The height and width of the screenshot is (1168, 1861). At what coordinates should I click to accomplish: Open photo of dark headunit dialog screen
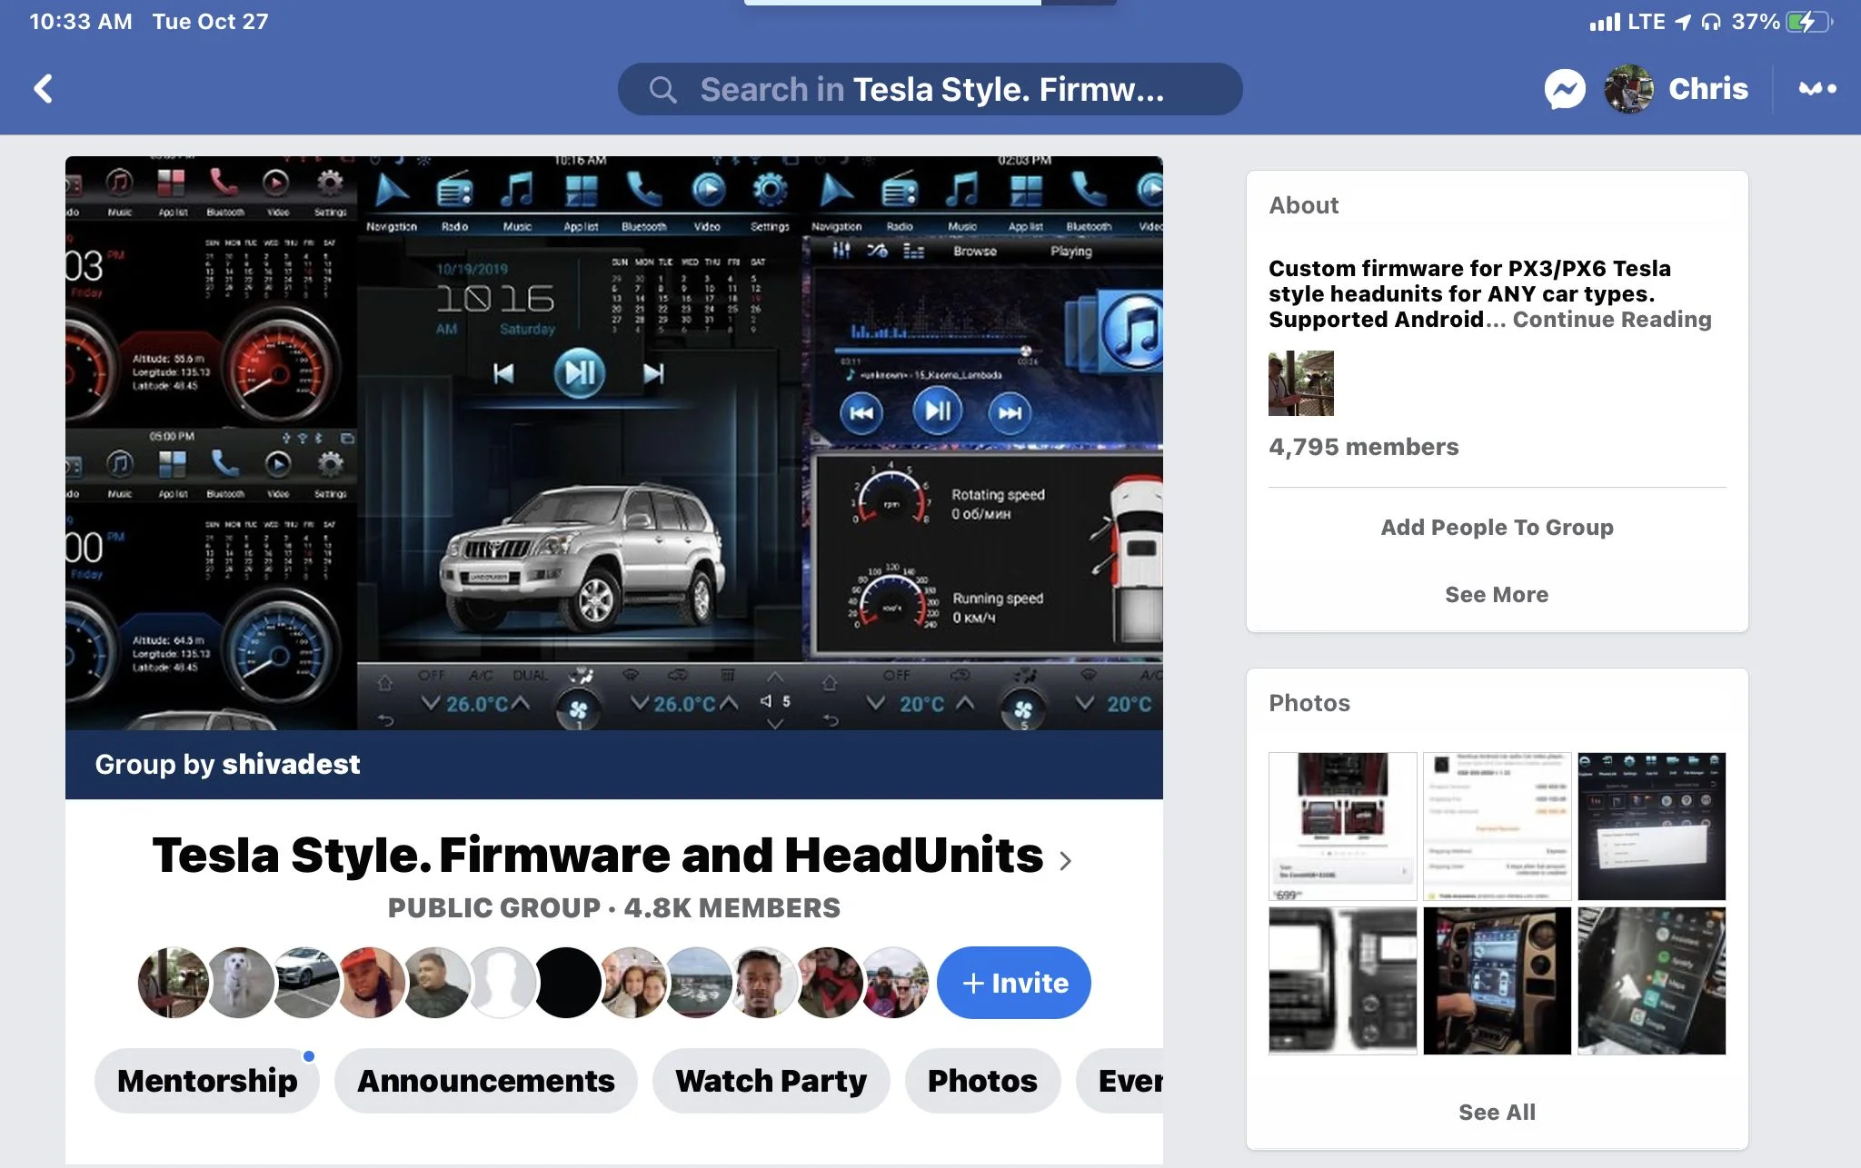tap(1652, 827)
